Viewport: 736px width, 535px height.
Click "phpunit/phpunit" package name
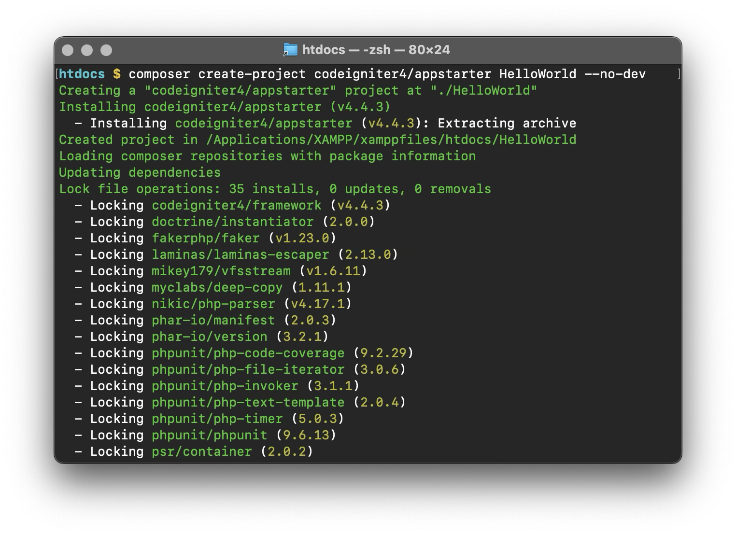pyautogui.click(x=210, y=435)
